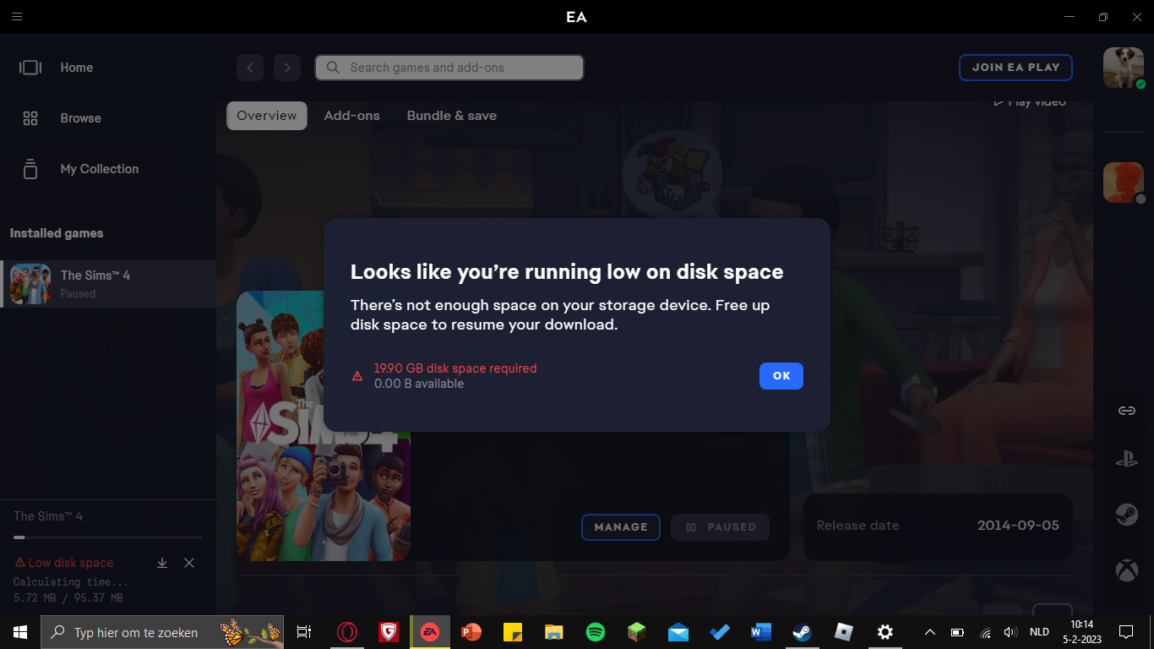Click the NLD language indicator

point(1039,632)
